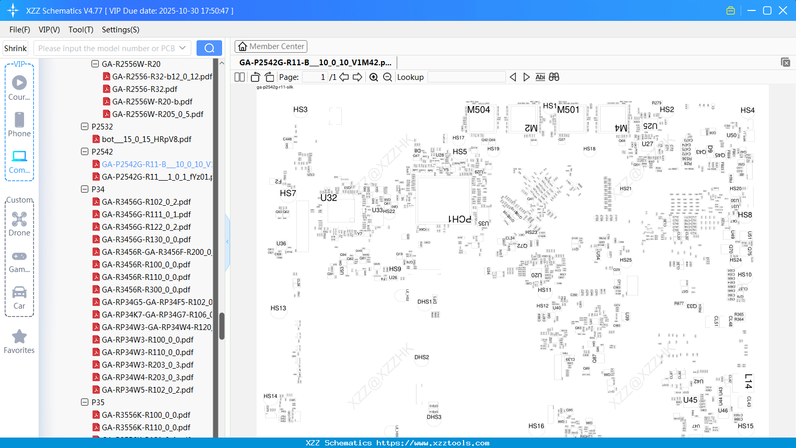Select the Computer schematics category
This screenshot has width=796, height=448.
(19, 161)
